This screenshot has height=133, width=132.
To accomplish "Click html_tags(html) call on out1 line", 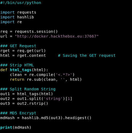I will (35, 94).
